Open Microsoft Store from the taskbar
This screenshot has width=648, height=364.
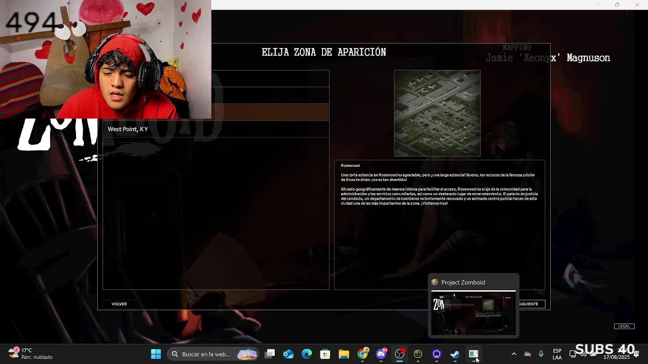pos(326,354)
